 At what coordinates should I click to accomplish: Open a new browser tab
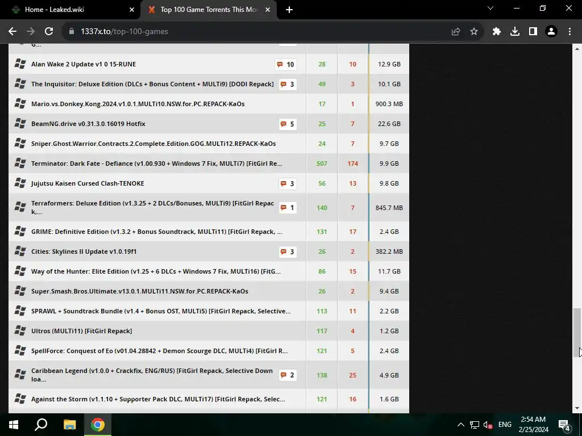(x=289, y=10)
